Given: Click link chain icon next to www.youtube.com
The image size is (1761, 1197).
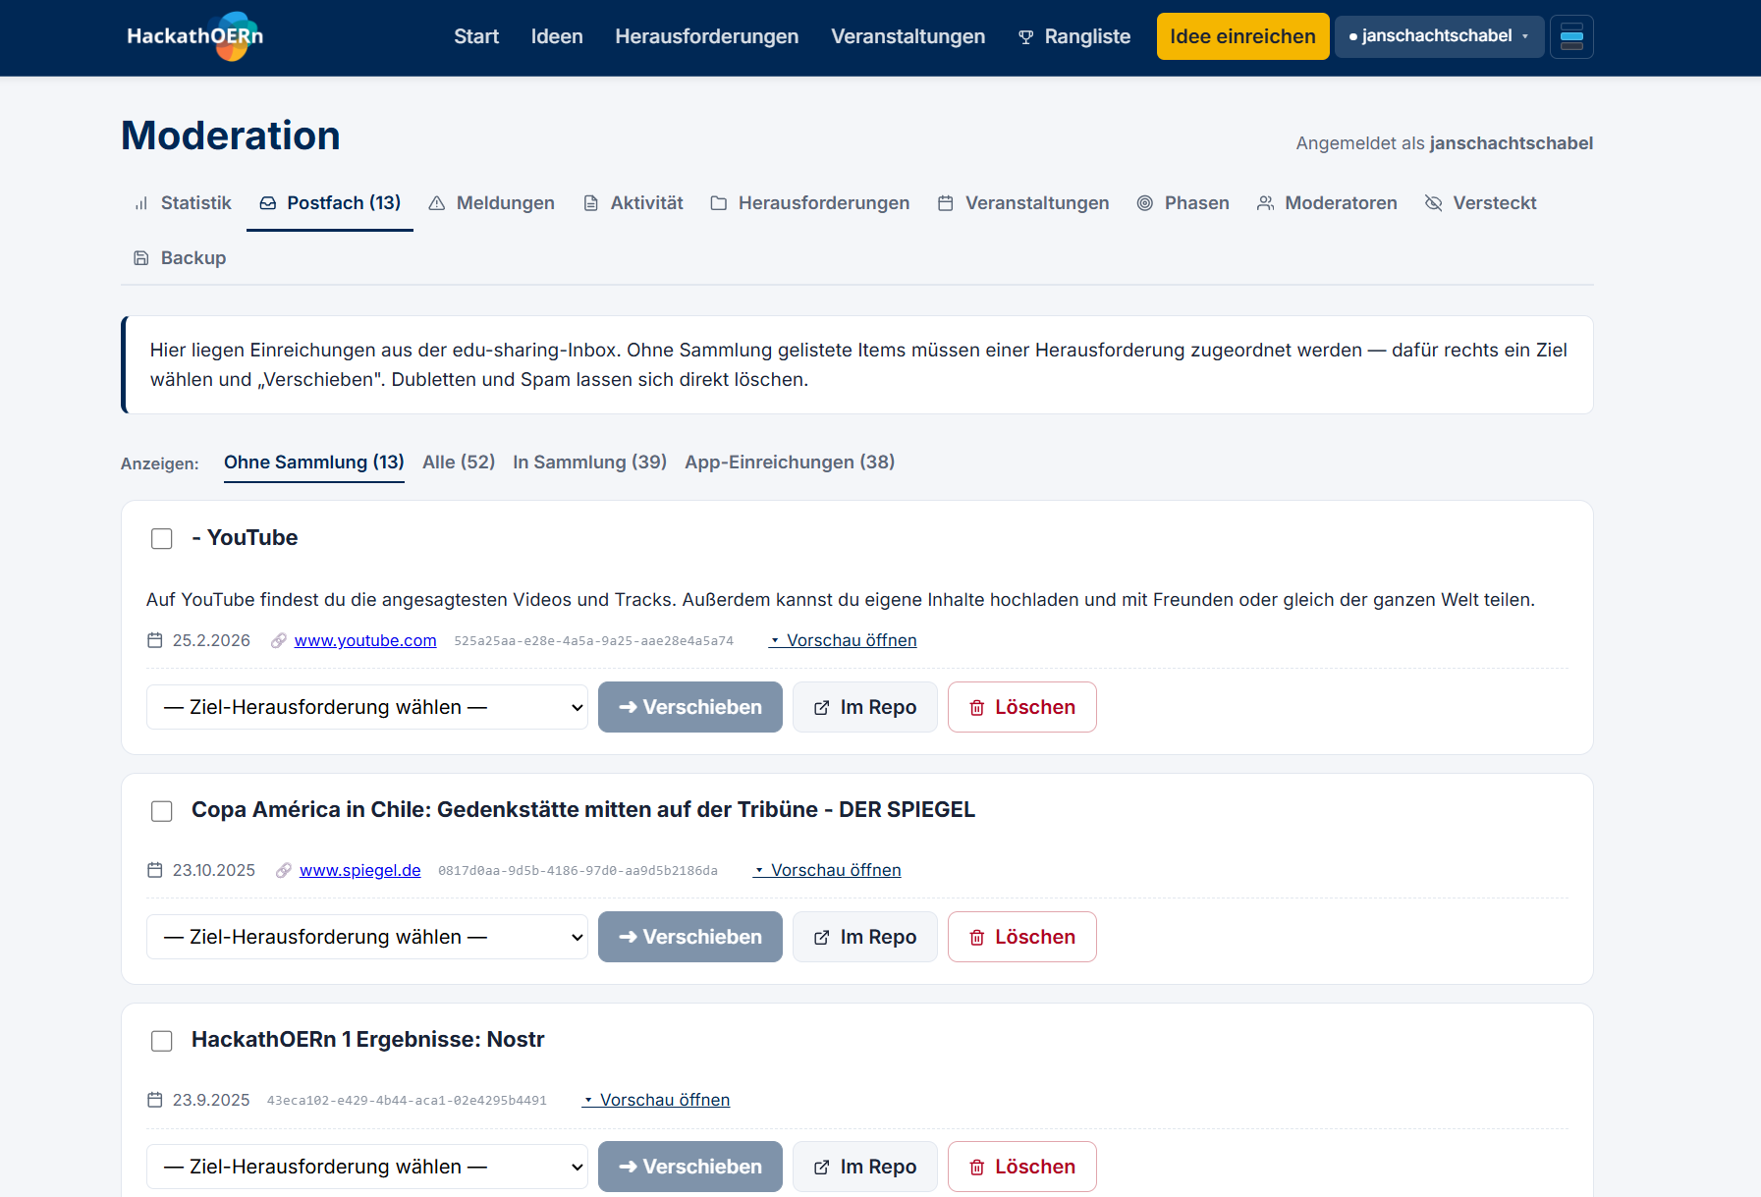Looking at the screenshot, I should (x=279, y=640).
